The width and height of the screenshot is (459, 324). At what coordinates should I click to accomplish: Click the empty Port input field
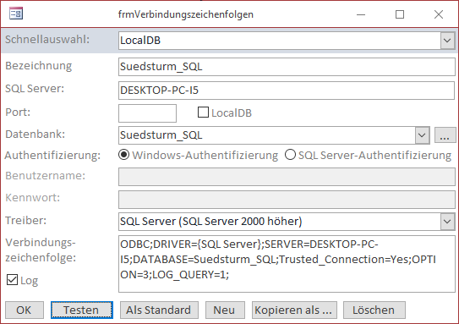(147, 113)
